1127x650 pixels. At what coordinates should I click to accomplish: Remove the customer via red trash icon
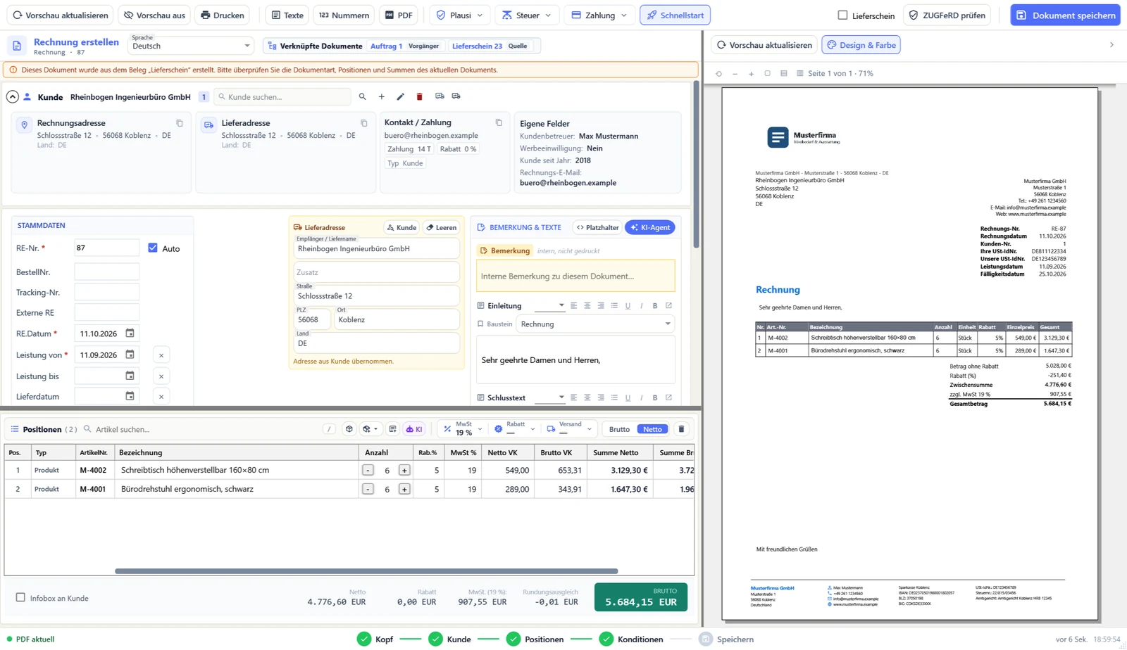(419, 96)
